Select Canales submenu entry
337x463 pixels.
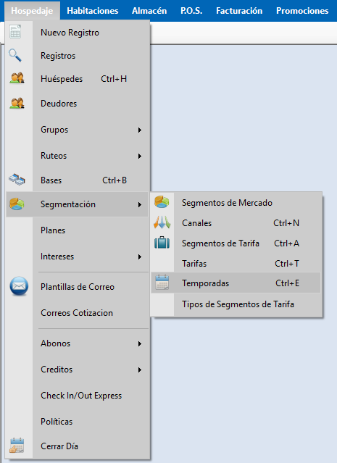pos(236,223)
